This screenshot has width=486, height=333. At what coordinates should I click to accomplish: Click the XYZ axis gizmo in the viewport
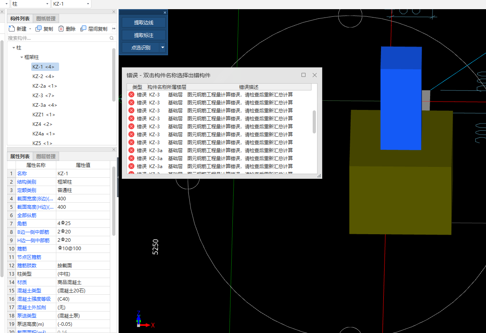(145, 320)
